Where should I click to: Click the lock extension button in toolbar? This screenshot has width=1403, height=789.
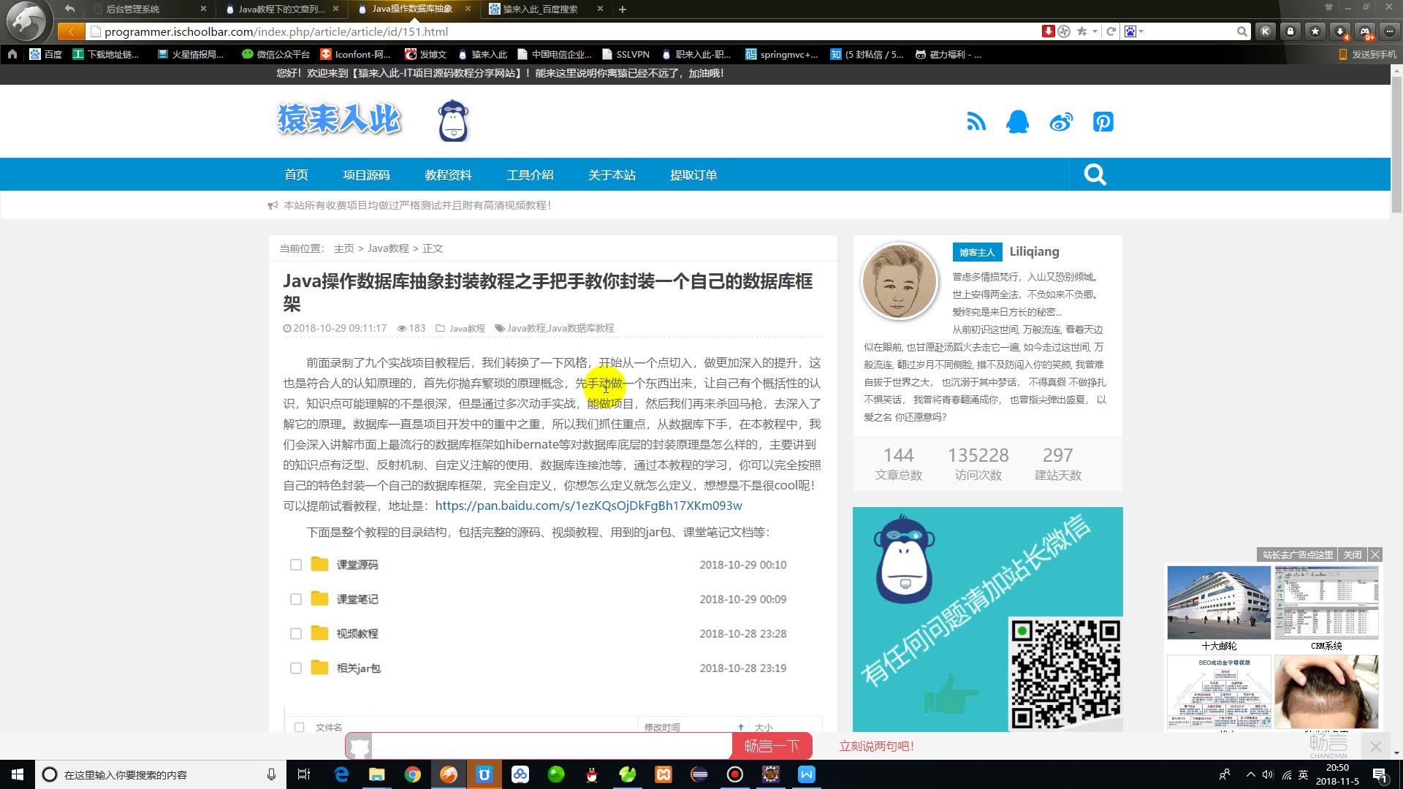click(1290, 31)
